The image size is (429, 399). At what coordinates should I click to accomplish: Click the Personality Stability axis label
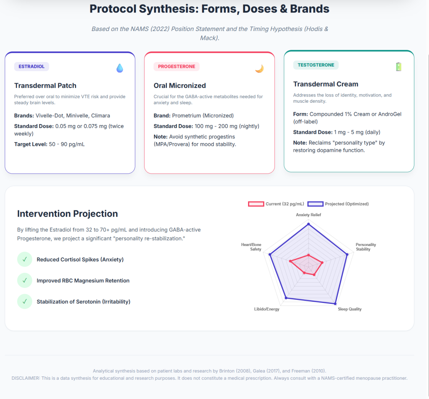click(366, 247)
